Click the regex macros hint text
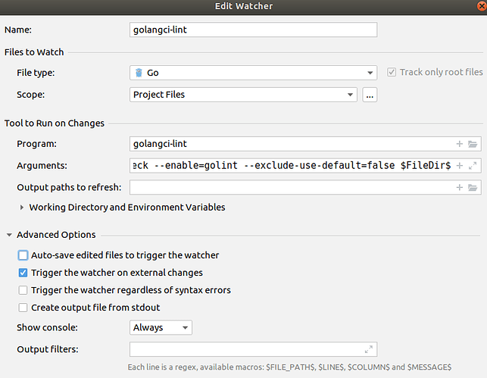 (289, 367)
